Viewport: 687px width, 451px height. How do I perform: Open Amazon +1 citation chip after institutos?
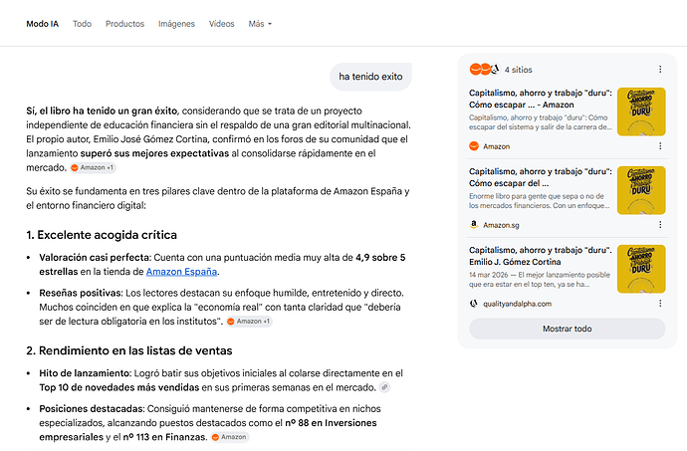click(x=249, y=322)
